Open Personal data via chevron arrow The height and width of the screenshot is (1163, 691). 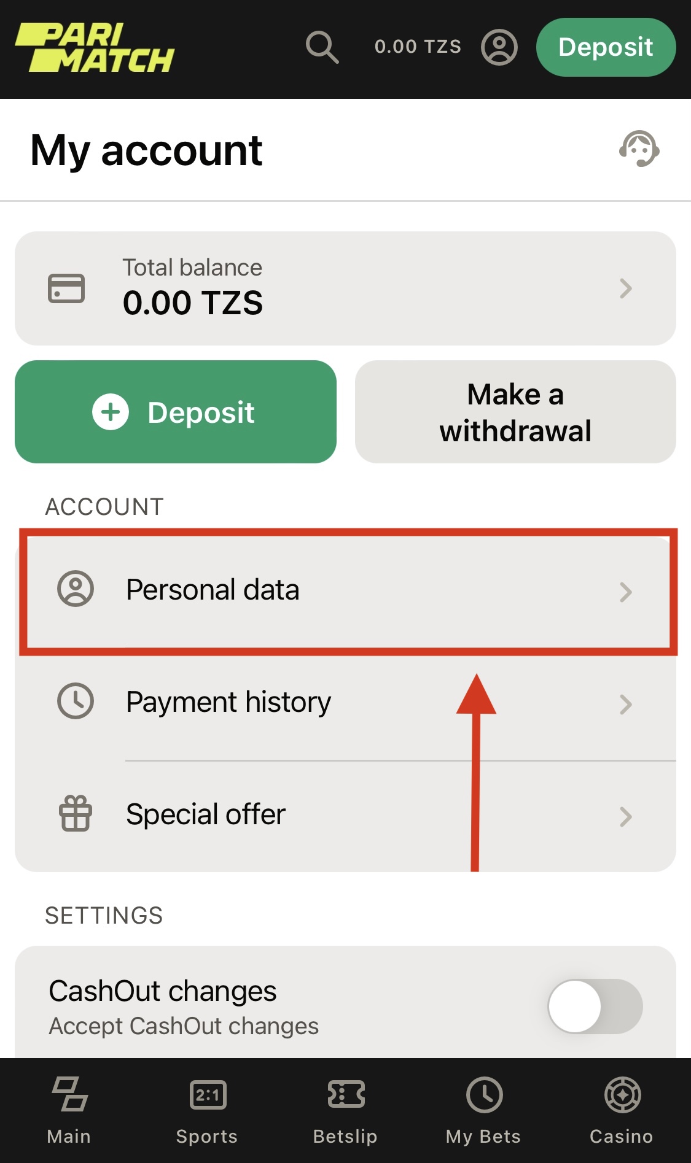tap(626, 592)
